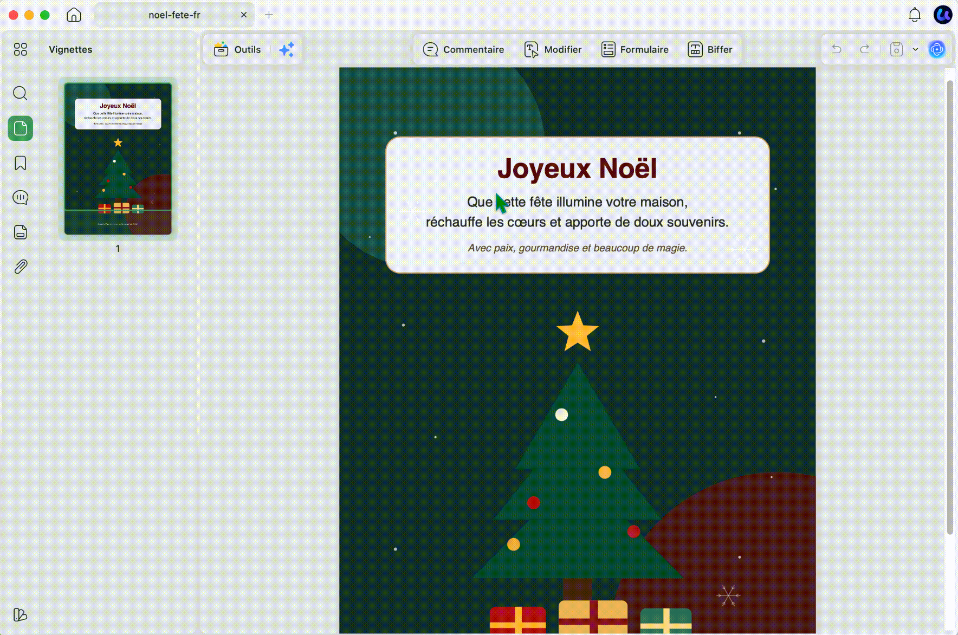The image size is (958, 635).
Task: Open the attachments paperclip panel
Action: [x=20, y=267]
